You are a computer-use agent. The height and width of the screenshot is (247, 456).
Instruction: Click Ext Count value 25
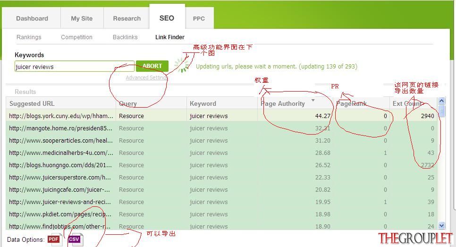(x=431, y=177)
